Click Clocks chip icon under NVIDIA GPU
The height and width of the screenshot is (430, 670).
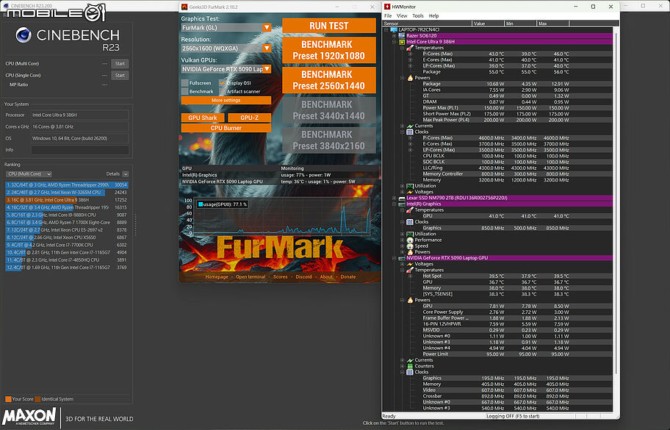click(x=410, y=372)
